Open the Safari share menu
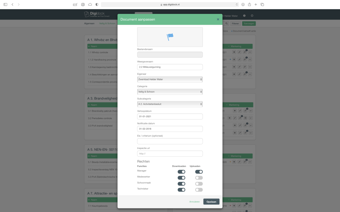This screenshot has height=212, width=340. (249, 4)
